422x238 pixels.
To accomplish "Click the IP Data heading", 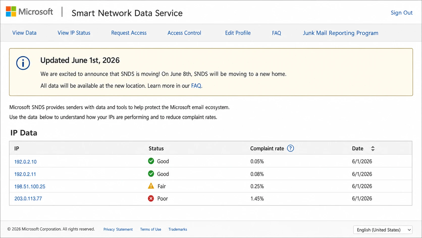I will pos(24,133).
